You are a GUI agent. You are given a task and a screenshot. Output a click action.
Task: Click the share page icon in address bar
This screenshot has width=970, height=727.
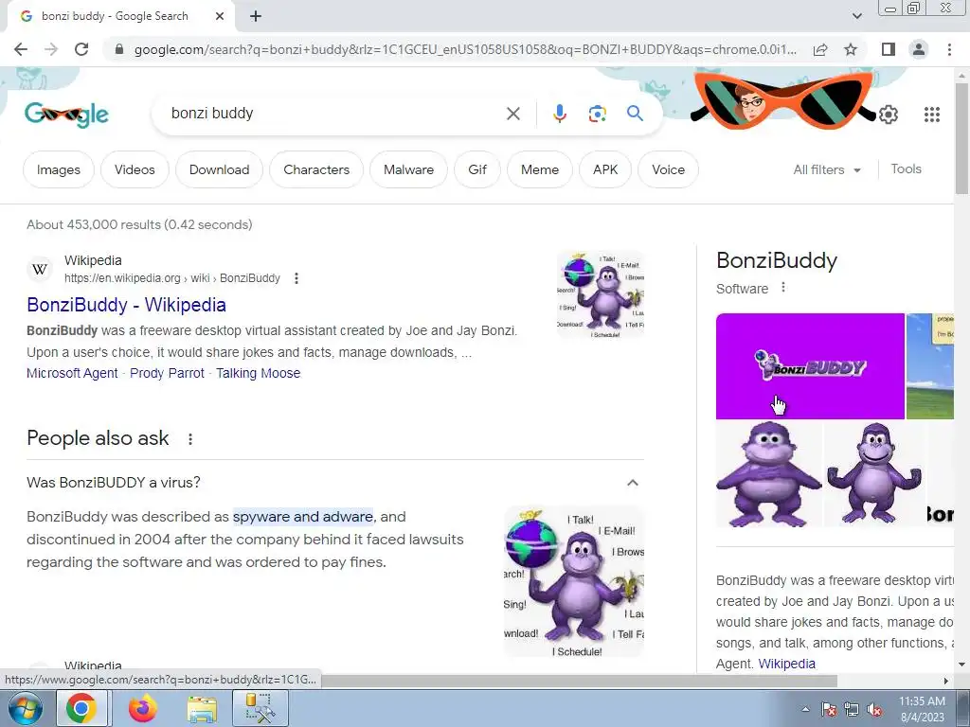(x=820, y=49)
